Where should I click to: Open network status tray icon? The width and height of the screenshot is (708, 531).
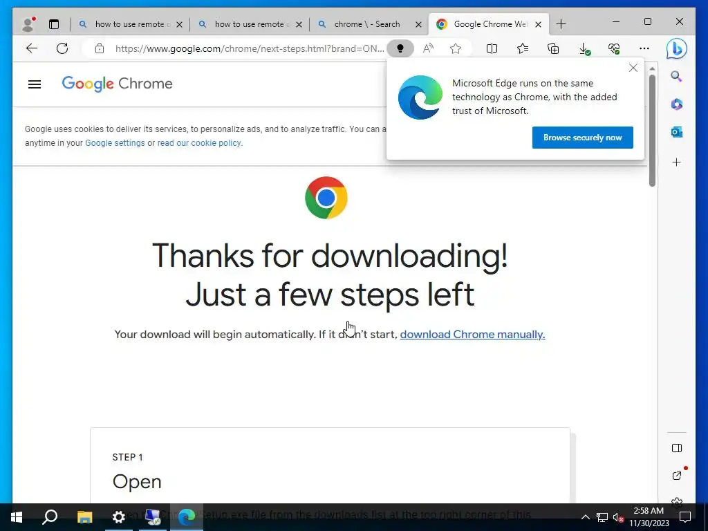click(602, 517)
